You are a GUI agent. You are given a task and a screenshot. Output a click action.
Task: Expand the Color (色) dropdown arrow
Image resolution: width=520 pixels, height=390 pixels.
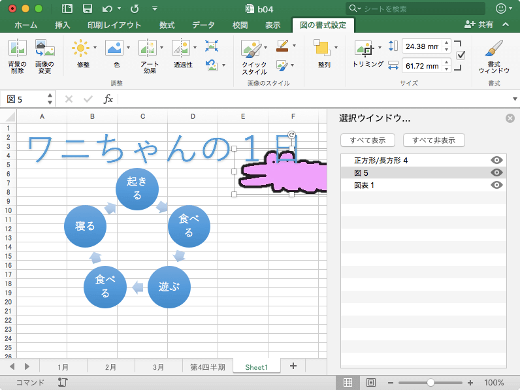click(128, 48)
